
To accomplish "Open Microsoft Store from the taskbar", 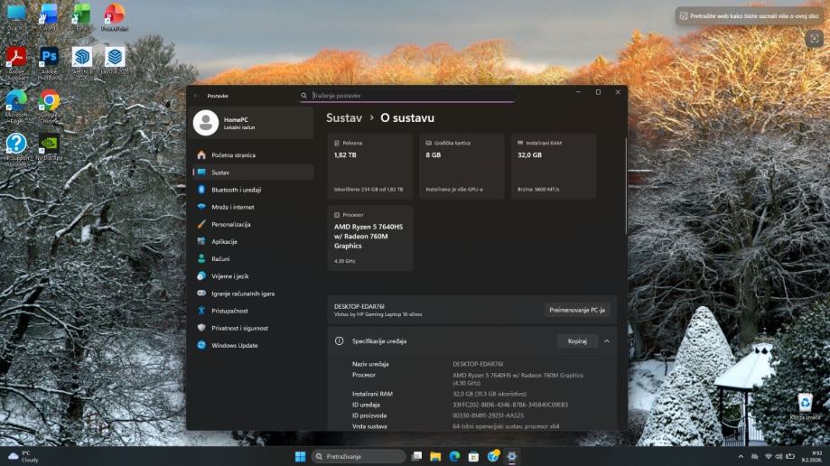I will [473, 456].
